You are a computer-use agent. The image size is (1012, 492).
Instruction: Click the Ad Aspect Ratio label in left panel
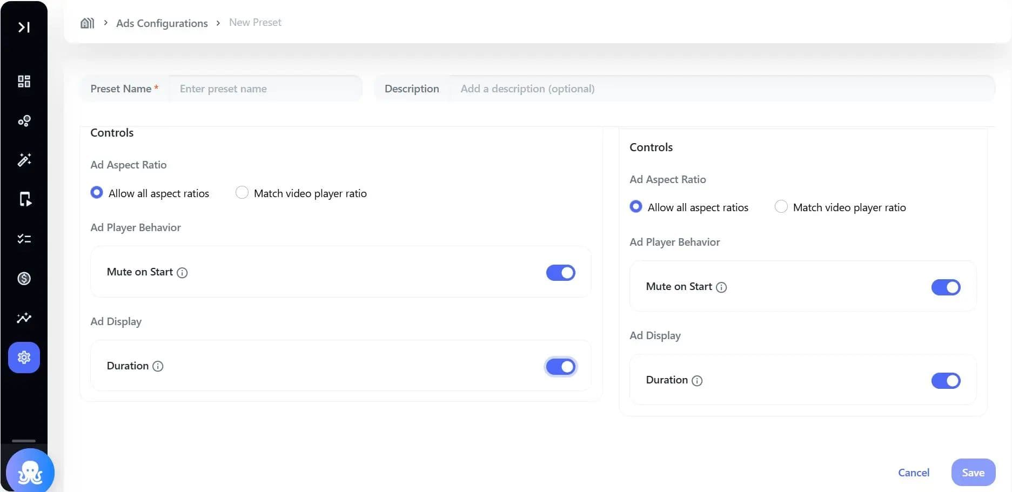pyautogui.click(x=129, y=165)
